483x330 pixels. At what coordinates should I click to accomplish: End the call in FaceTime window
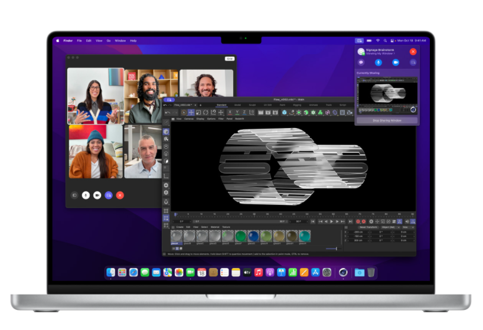click(120, 195)
